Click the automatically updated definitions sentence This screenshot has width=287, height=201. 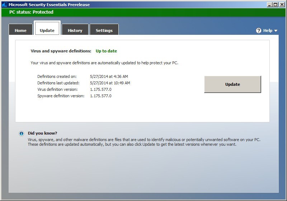(104, 63)
